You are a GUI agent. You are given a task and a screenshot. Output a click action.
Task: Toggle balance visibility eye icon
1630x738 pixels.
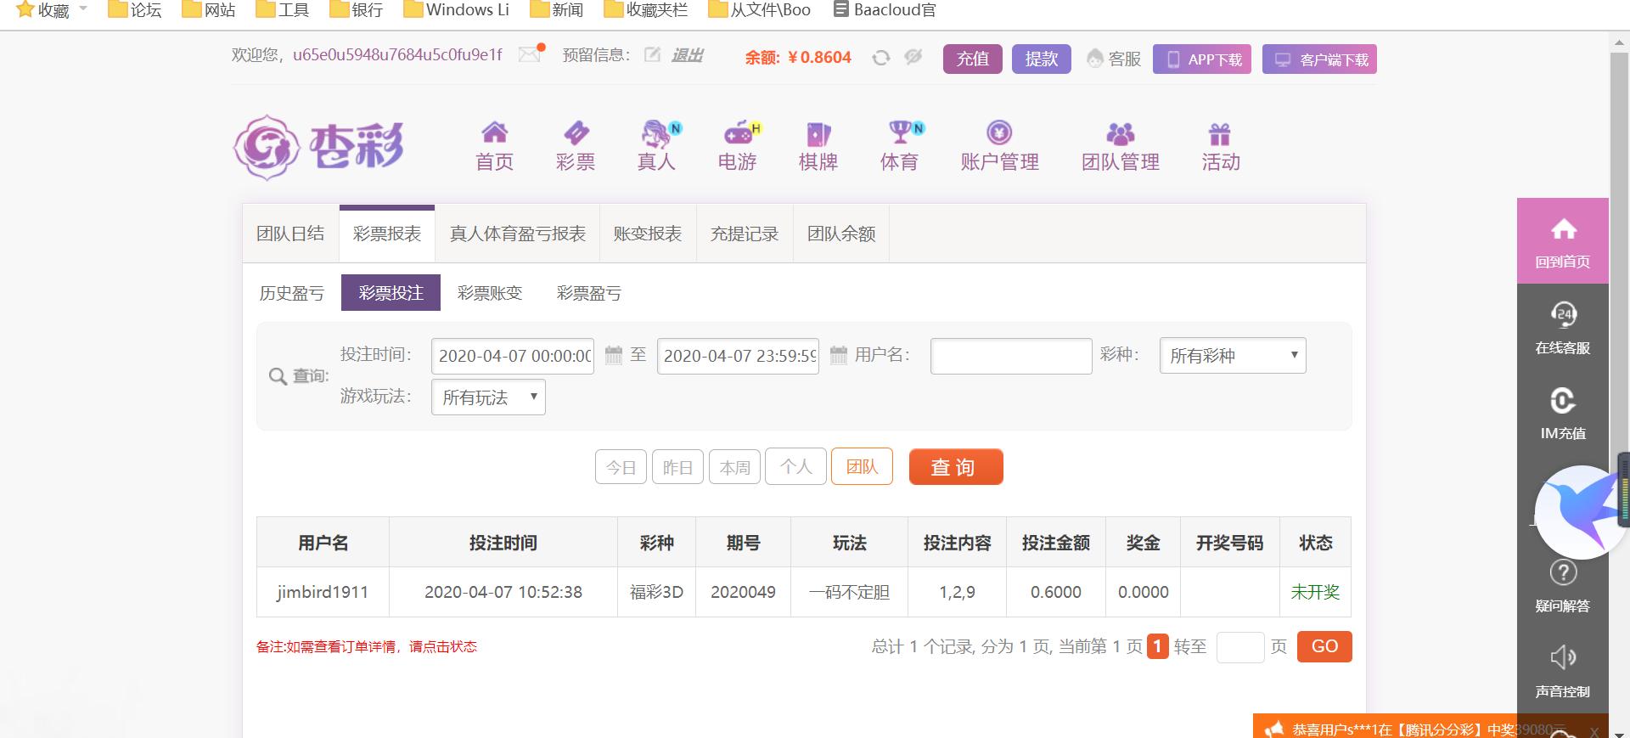913,57
